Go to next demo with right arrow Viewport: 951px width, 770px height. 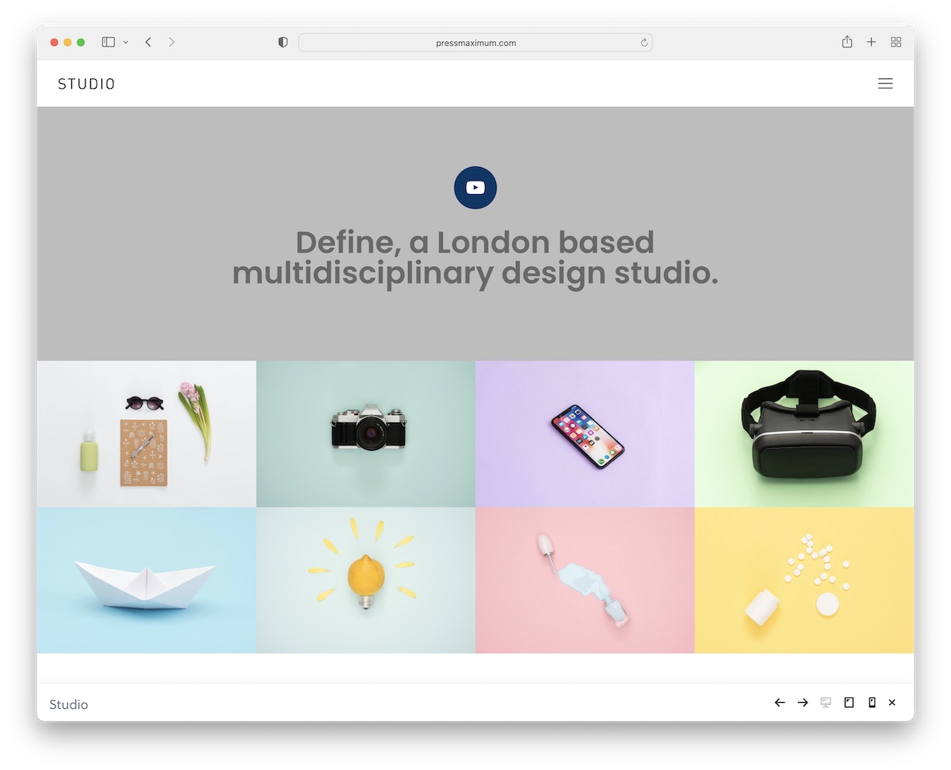803,703
